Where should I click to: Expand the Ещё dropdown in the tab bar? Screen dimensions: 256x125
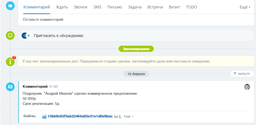(x=245, y=7)
